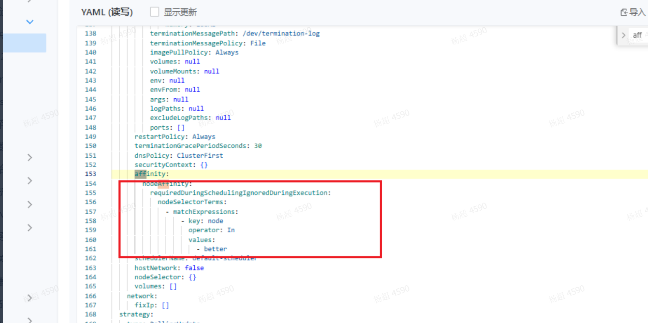Viewport: 648px width, 323px height.
Task: Click the args: null line
Action: (x=169, y=100)
